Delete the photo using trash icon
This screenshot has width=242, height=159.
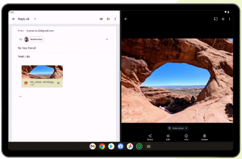(x=205, y=137)
